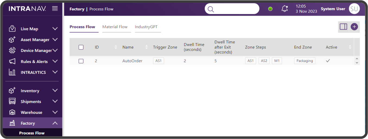Open the notifications bell icon
Image resolution: width=368 pixels, height=139 pixels.
pos(285,9)
